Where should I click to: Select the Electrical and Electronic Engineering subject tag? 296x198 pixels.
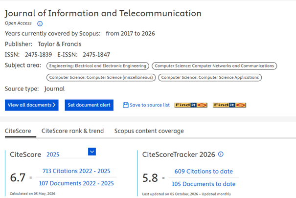[98, 66]
